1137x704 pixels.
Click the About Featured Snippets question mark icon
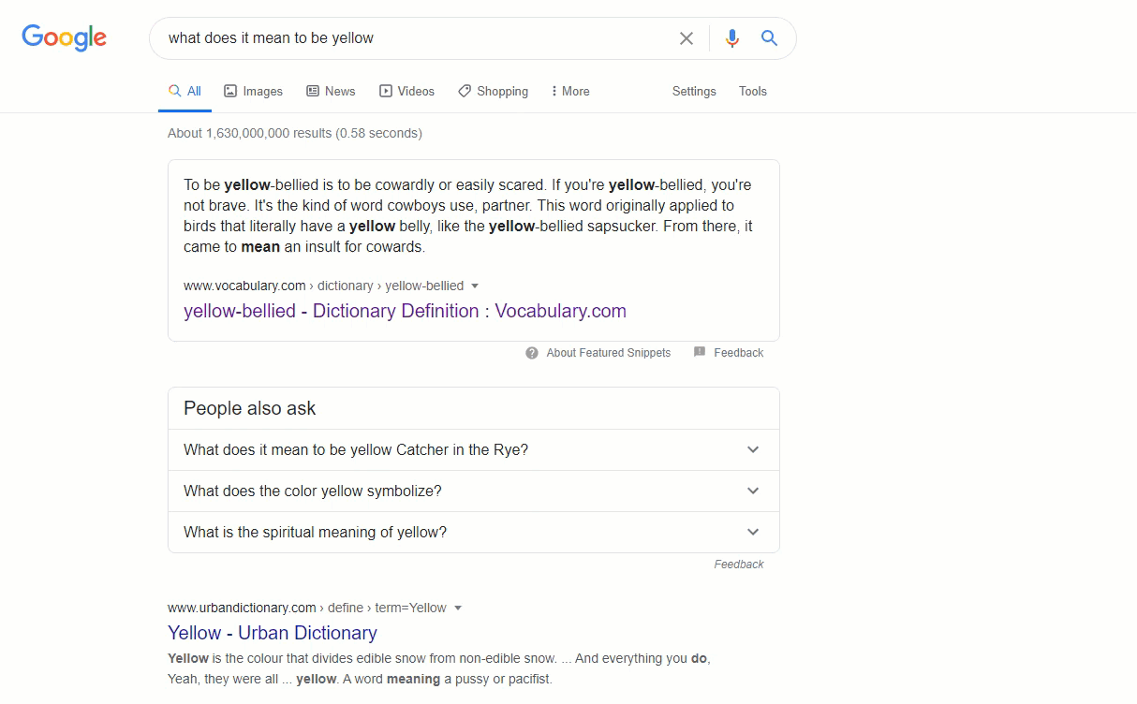[x=532, y=353]
